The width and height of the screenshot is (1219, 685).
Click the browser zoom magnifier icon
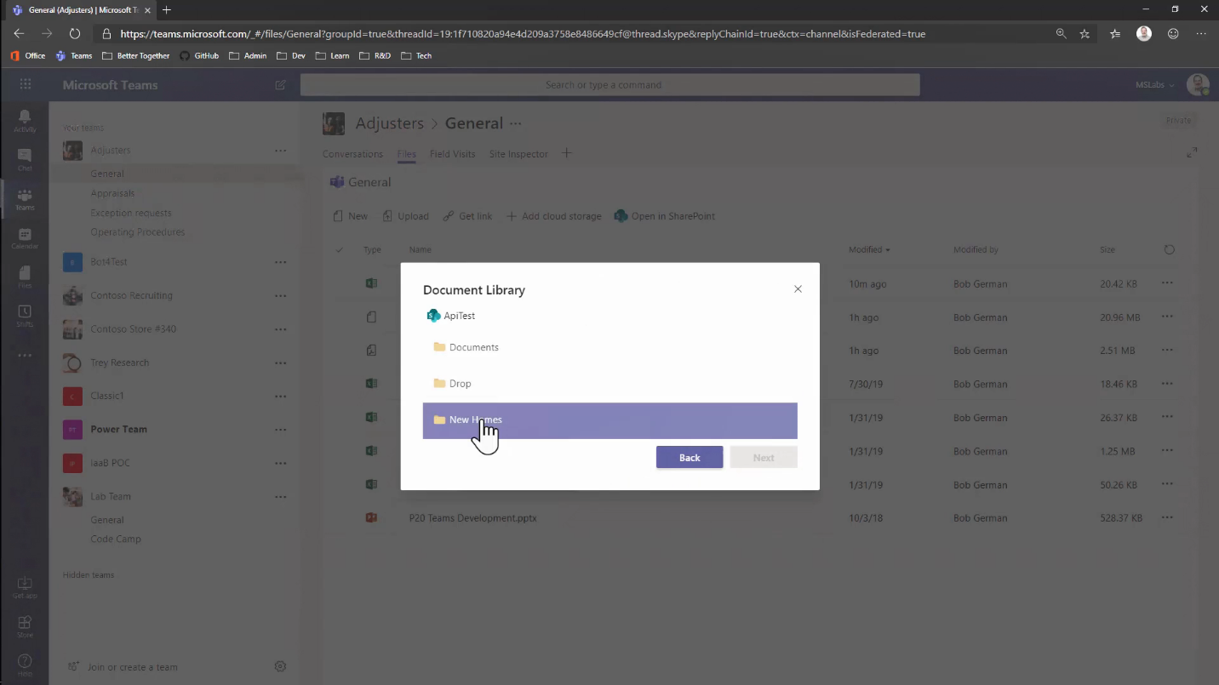tap(1061, 34)
